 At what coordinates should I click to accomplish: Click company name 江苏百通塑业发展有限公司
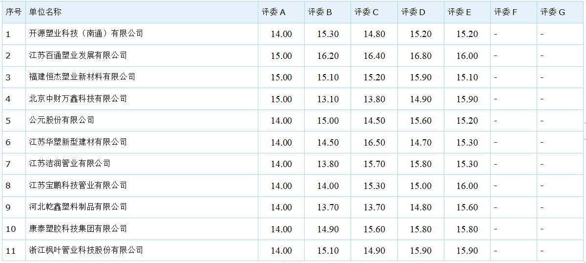[x=78, y=56]
